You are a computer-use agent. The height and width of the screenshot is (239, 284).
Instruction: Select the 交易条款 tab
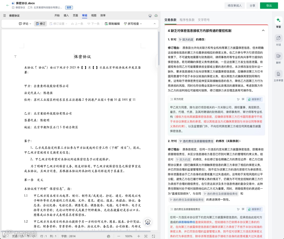[170, 20]
